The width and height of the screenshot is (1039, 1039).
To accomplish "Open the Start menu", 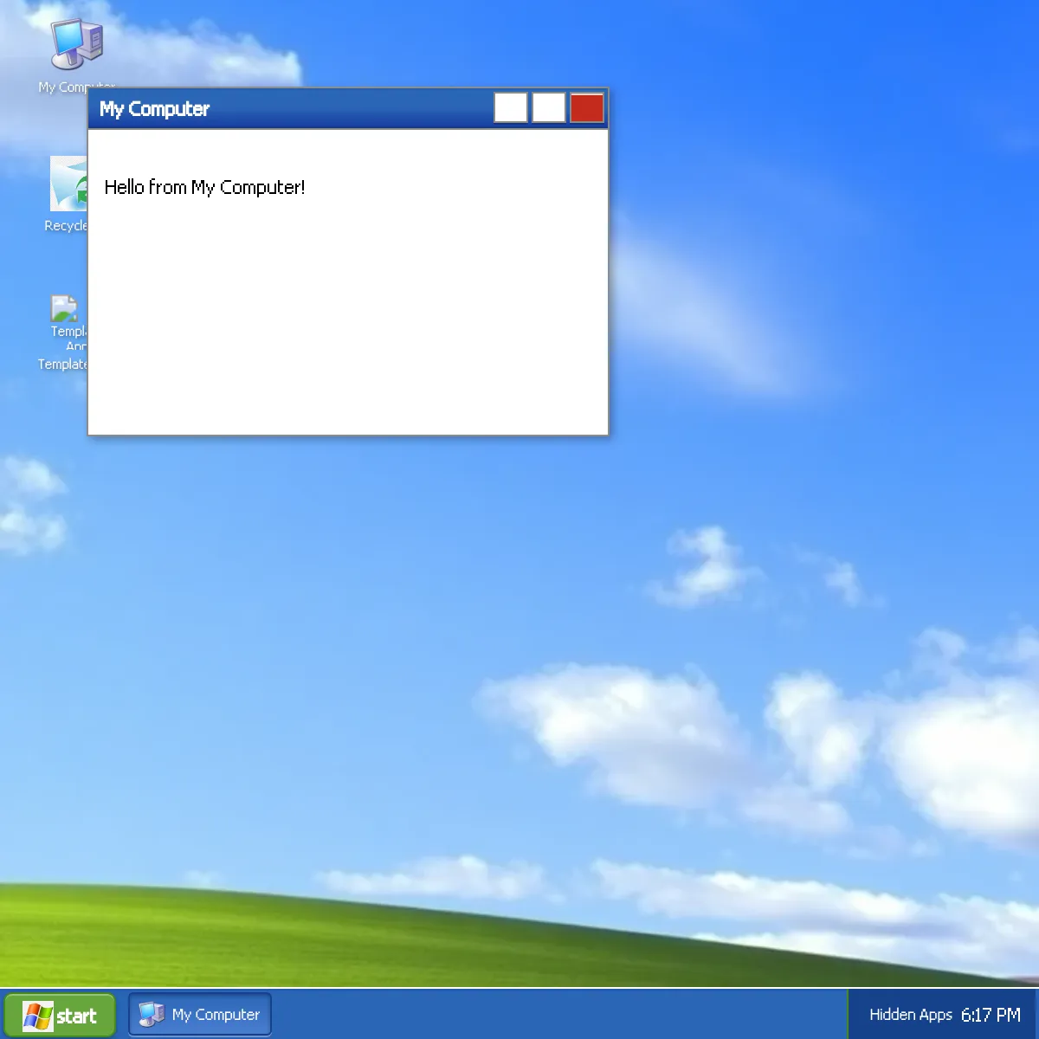I will [x=60, y=1015].
